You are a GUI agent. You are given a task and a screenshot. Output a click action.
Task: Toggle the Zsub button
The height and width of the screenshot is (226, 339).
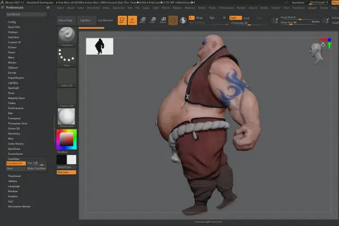point(246,18)
